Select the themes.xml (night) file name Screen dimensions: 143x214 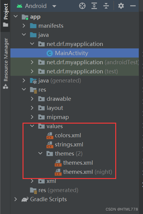pos(88,172)
